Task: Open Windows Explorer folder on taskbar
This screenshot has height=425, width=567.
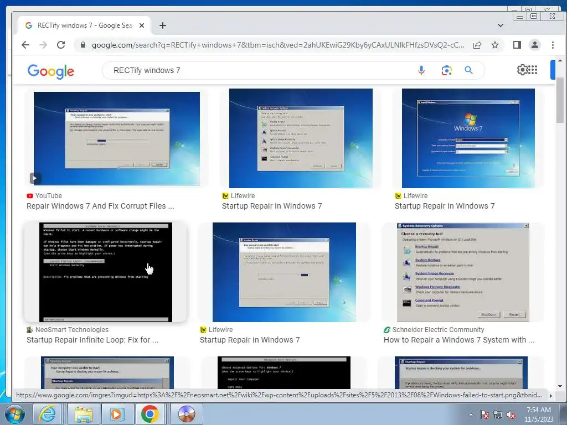Action: click(x=83, y=414)
